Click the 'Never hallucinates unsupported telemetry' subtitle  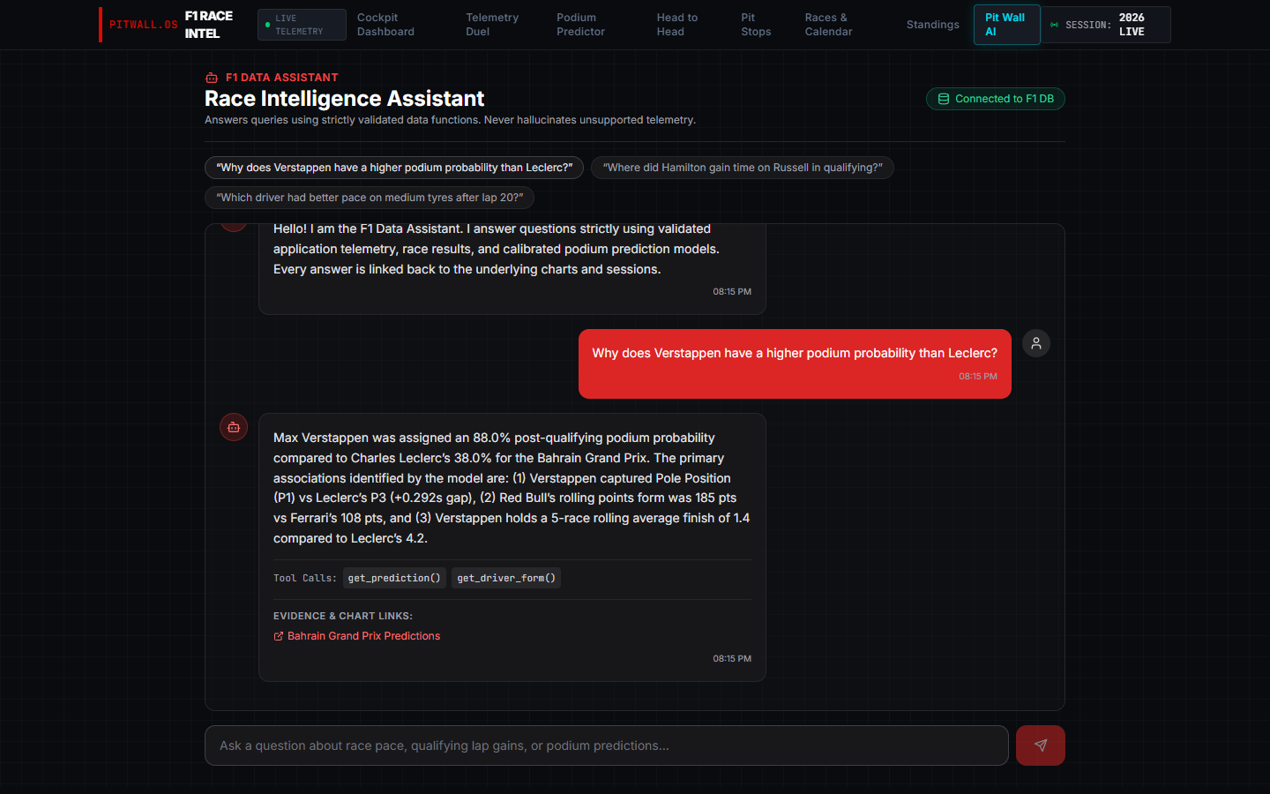click(x=590, y=120)
